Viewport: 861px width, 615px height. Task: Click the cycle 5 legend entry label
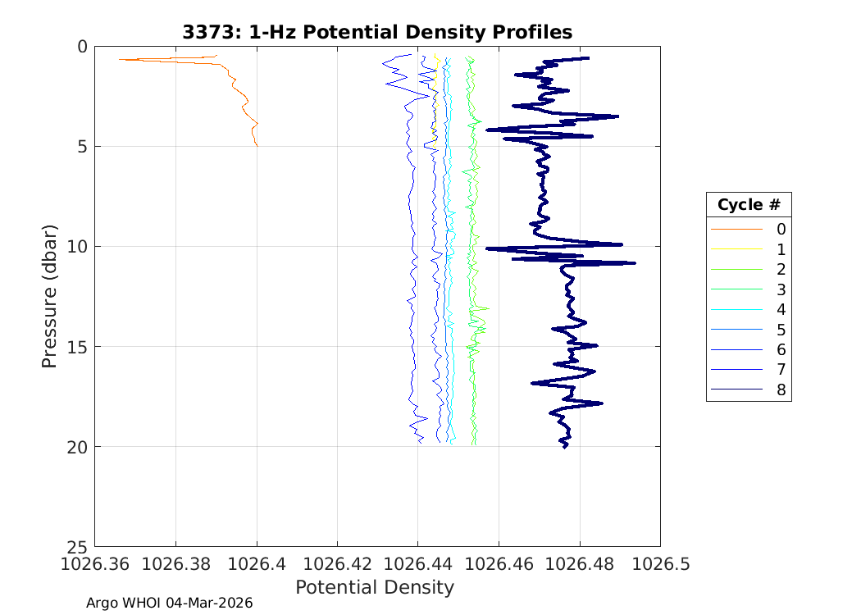pyautogui.click(x=781, y=330)
